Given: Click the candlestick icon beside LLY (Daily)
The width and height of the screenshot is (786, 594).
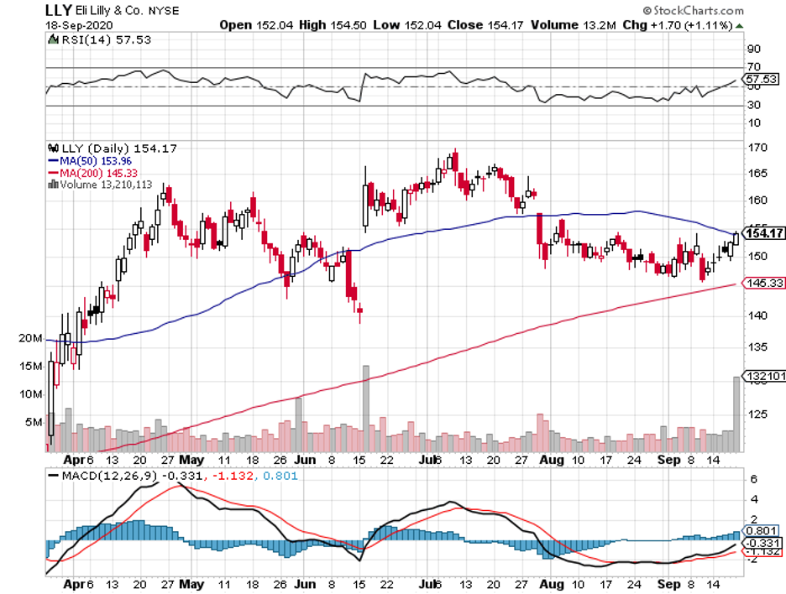Looking at the screenshot, I should click(x=54, y=148).
